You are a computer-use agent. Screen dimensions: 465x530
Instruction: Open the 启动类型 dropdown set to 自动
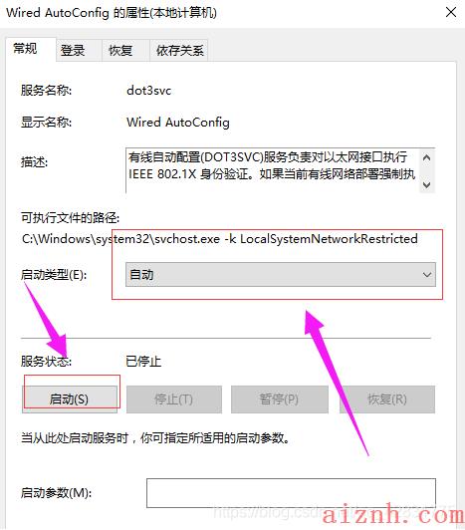(x=281, y=275)
